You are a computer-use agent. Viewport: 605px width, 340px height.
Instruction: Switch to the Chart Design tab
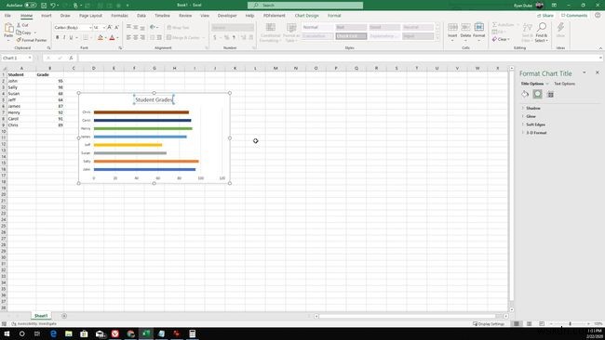[307, 16]
